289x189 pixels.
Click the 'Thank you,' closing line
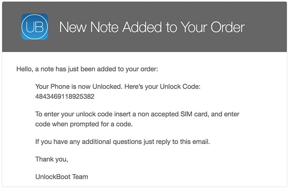click(51, 159)
